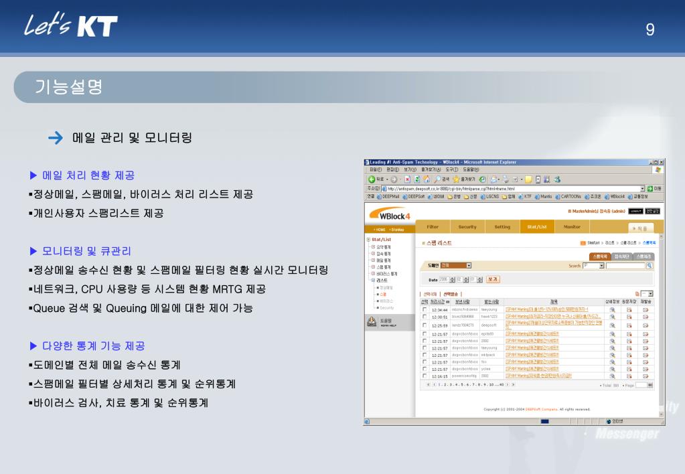
Task: Resend mail icon for the 12:16:15 row
Action: [x=645, y=376]
